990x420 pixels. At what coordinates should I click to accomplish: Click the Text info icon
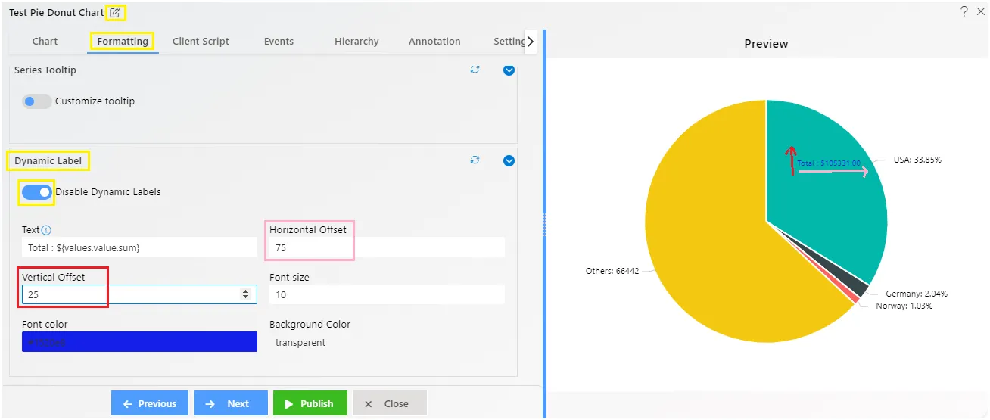coord(46,230)
